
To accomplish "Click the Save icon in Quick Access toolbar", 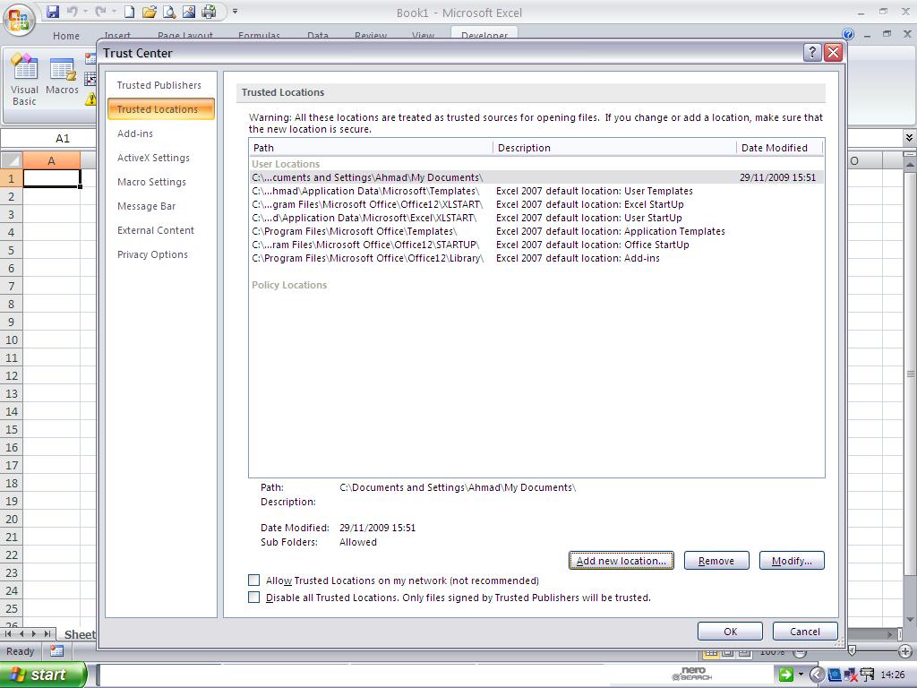I will pos(53,11).
